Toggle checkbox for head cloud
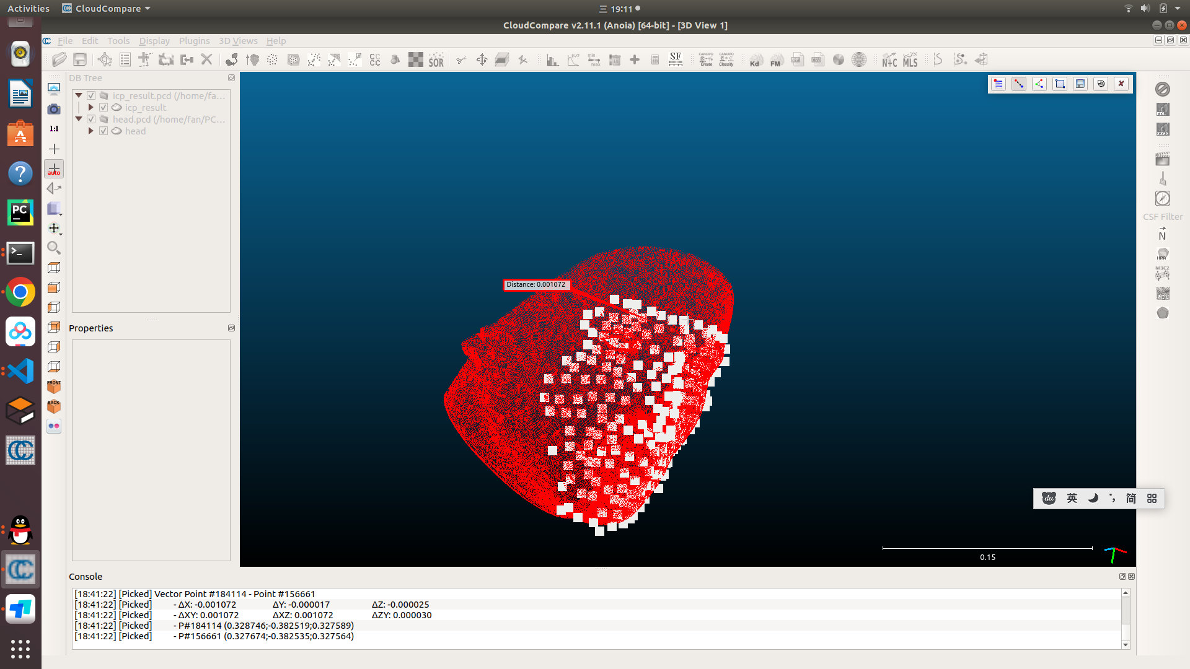Screen dimensions: 1190x669 tap(104, 131)
